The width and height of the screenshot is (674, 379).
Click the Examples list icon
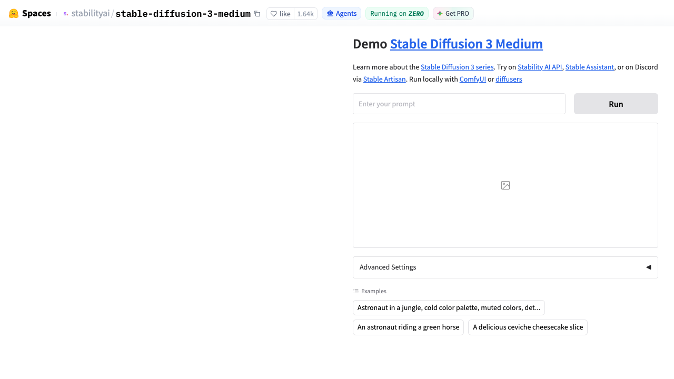point(356,291)
